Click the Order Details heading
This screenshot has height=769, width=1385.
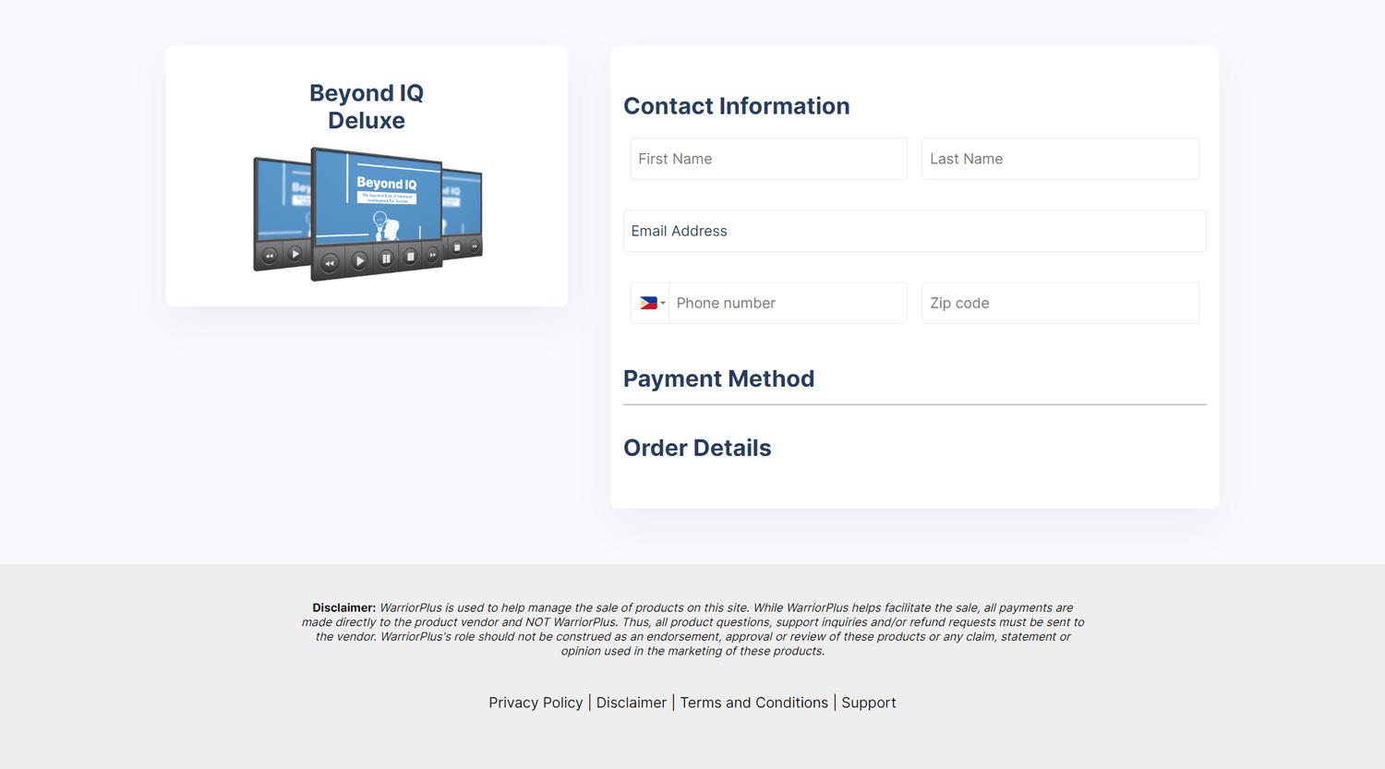point(697,448)
